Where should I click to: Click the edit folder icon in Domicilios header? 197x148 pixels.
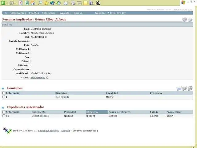184,88
